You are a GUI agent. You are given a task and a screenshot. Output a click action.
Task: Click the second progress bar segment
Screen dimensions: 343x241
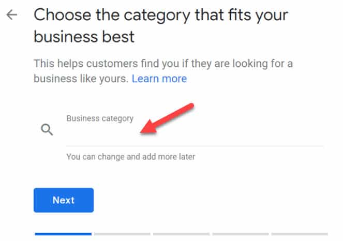(122, 234)
